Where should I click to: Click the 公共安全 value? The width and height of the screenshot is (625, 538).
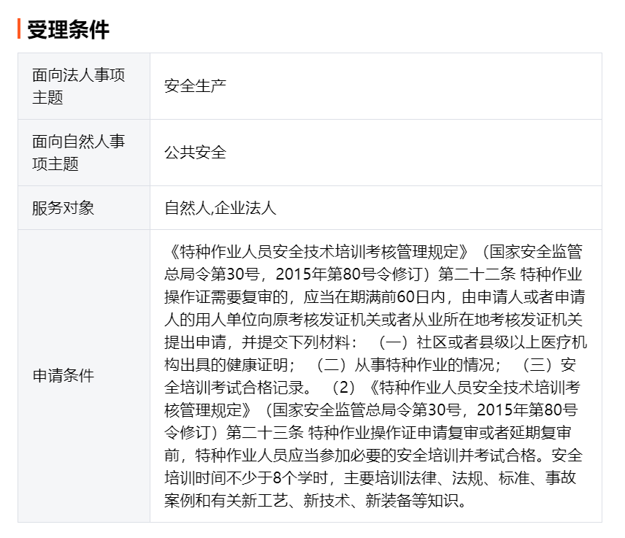point(196,153)
